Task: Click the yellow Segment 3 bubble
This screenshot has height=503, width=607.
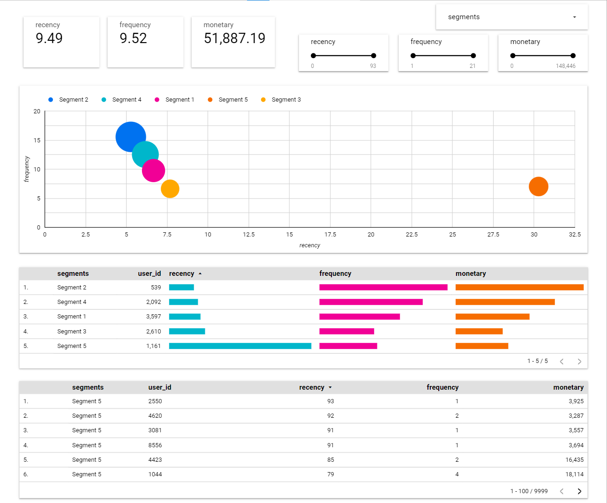Action: click(170, 189)
